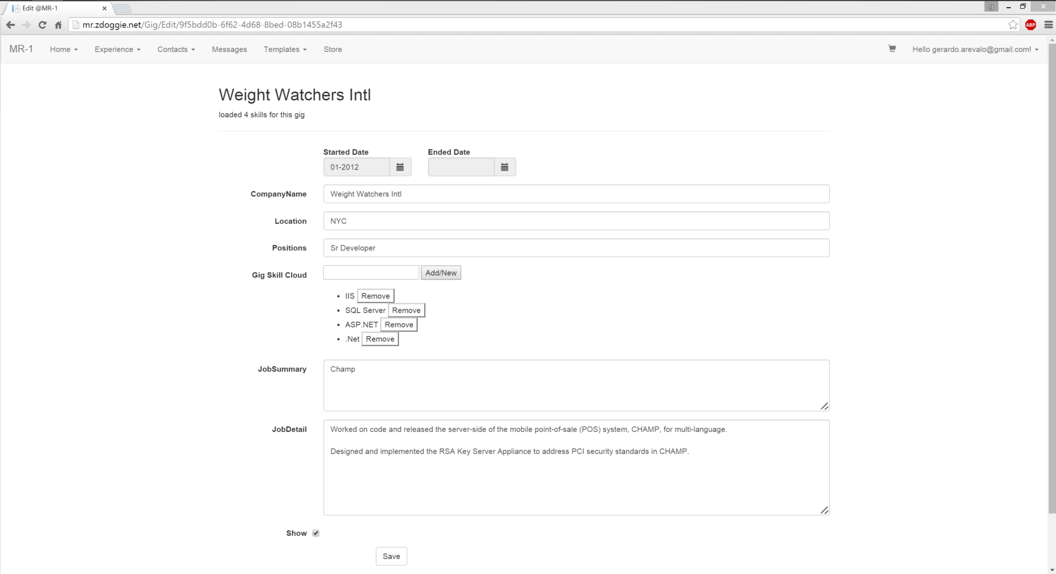Remove the .Net skill
This screenshot has width=1056, height=574.
(380, 339)
